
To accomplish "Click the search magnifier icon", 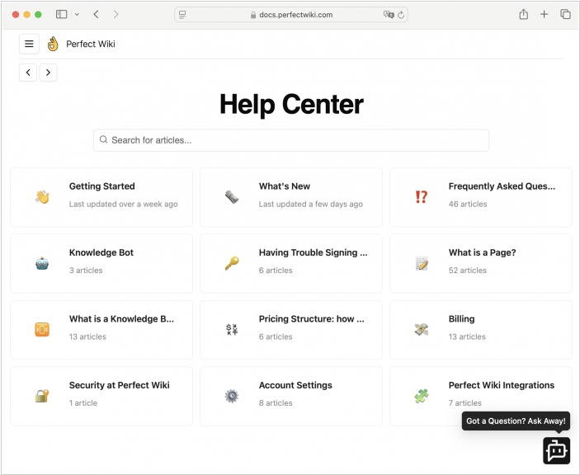I will (104, 139).
